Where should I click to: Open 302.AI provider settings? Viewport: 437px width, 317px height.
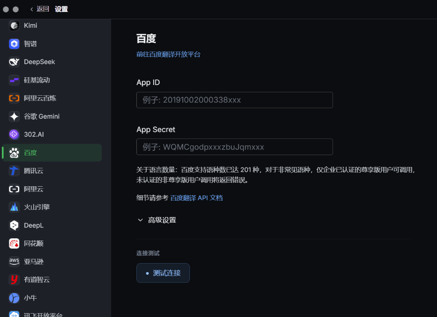[x=52, y=135]
